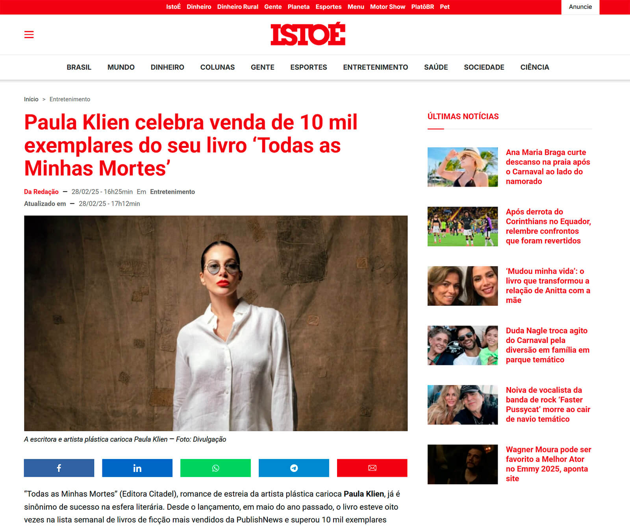This screenshot has height=527, width=630.
Task: Go to the Brasil section
Action: [x=79, y=67]
